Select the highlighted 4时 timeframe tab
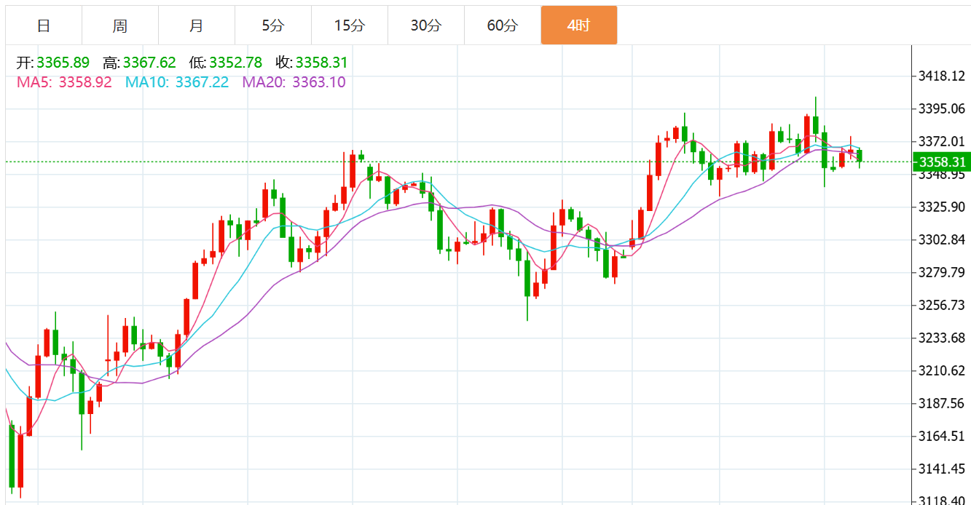Image resolution: width=971 pixels, height=505 pixels. tap(579, 25)
